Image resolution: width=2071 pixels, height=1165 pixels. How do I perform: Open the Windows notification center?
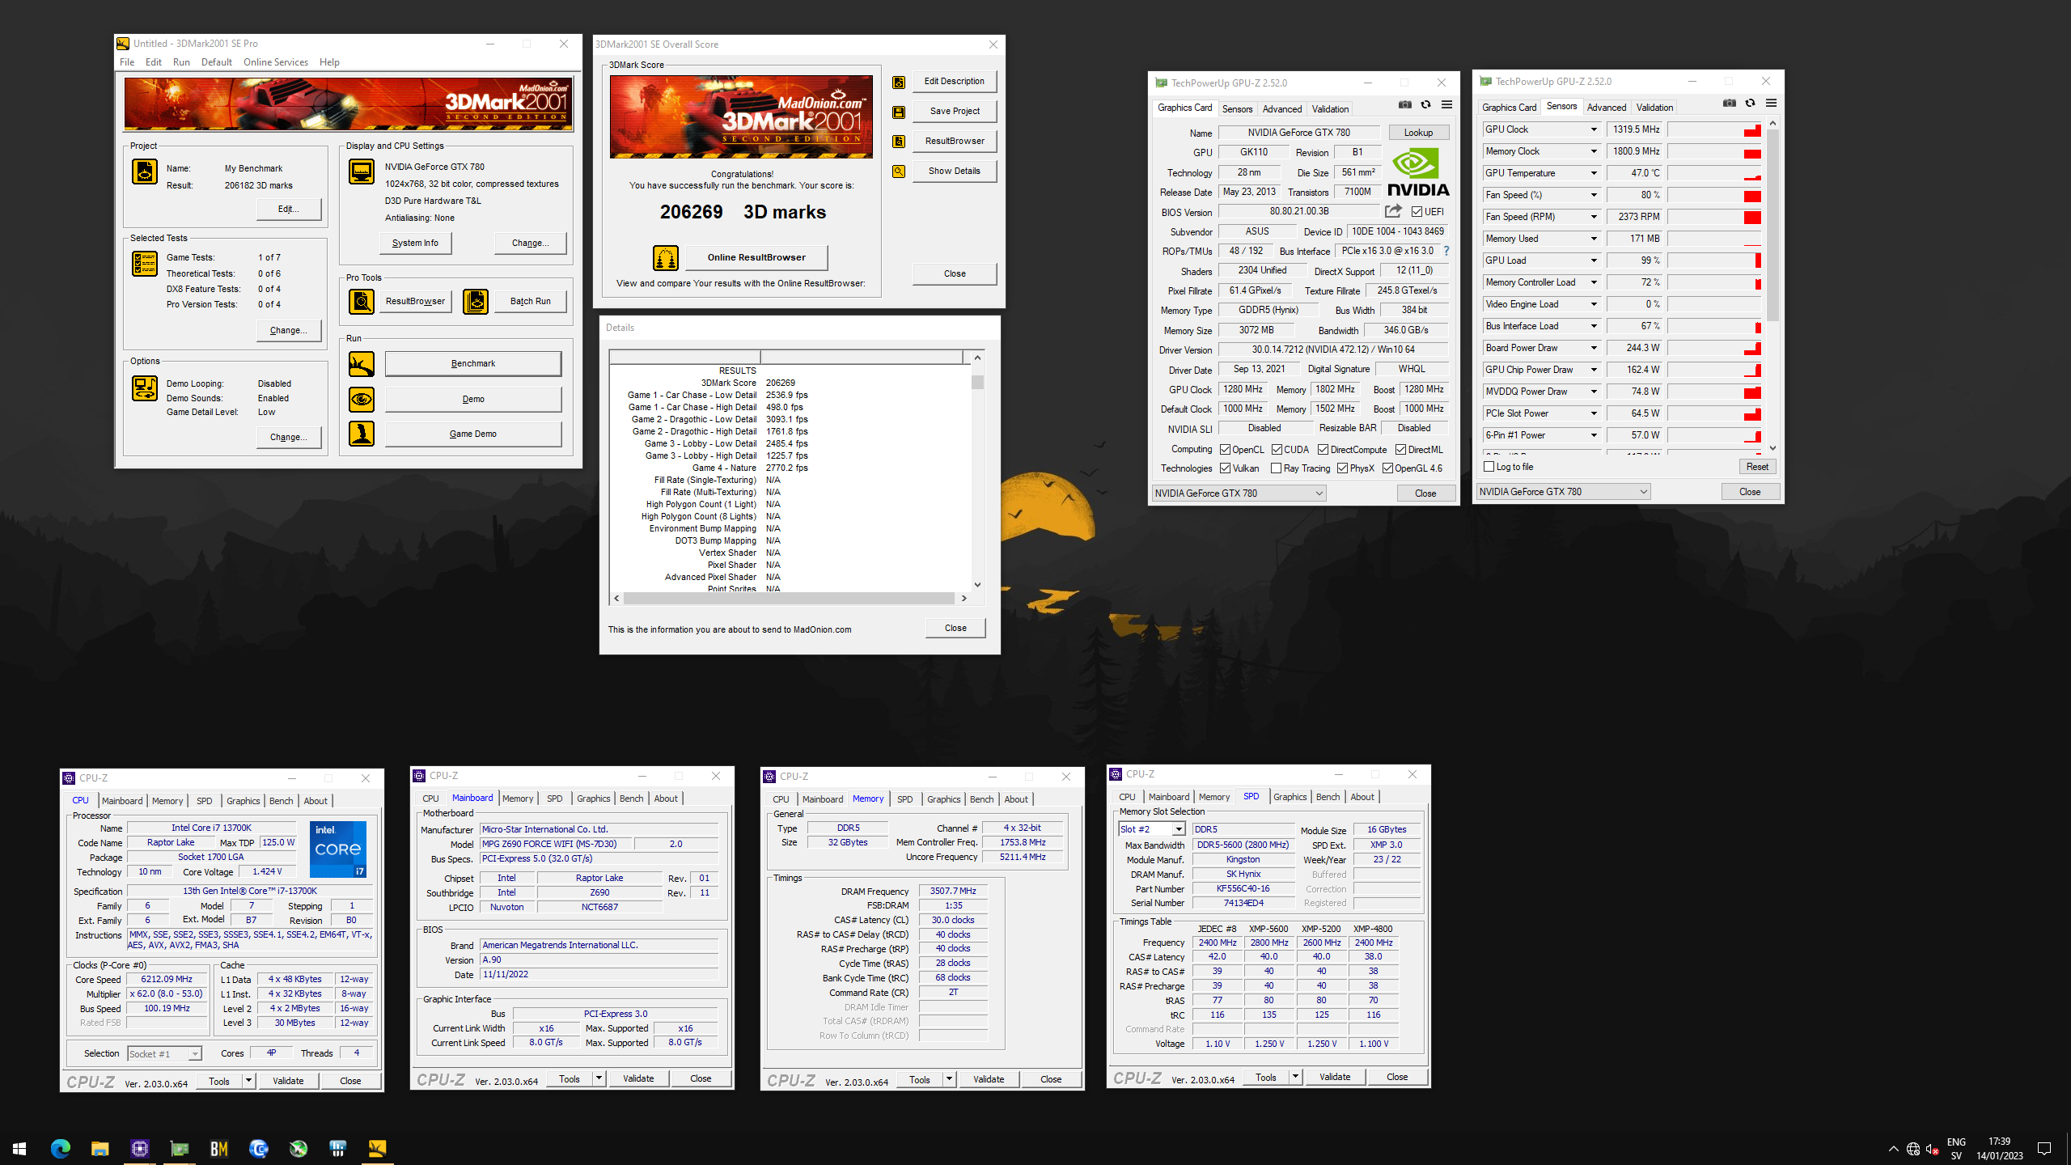[x=2044, y=1149]
